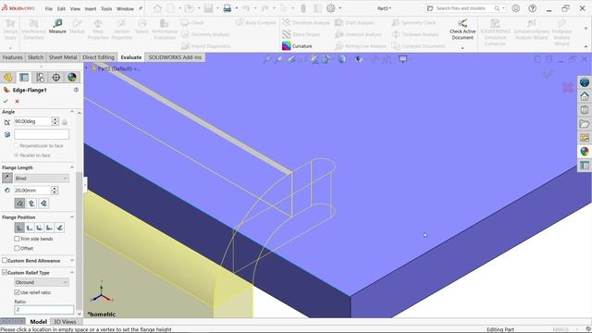Switch to the PropertyManager tab icon
The width and height of the screenshot is (592, 333).
click(x=24, y=78)
